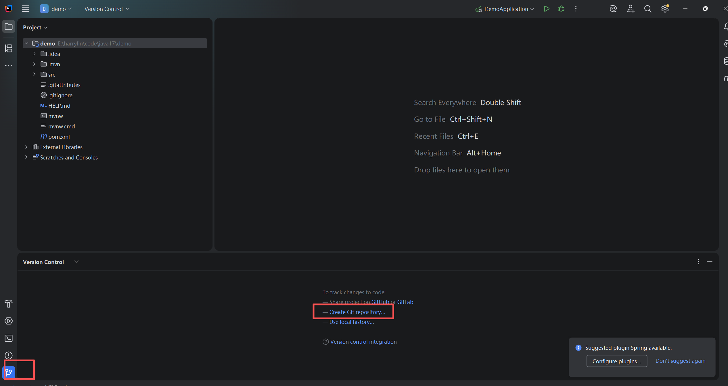Open IDE settings gear icon
This screenshot has height=386, width=728.
pyautogui.click(x=665, y=9)
